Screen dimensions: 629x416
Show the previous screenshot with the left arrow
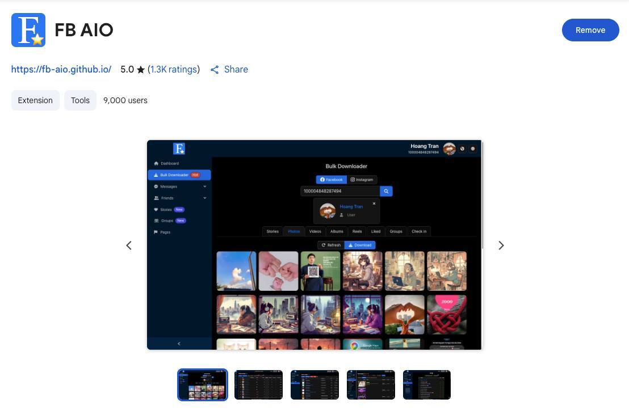pos(129,245)
